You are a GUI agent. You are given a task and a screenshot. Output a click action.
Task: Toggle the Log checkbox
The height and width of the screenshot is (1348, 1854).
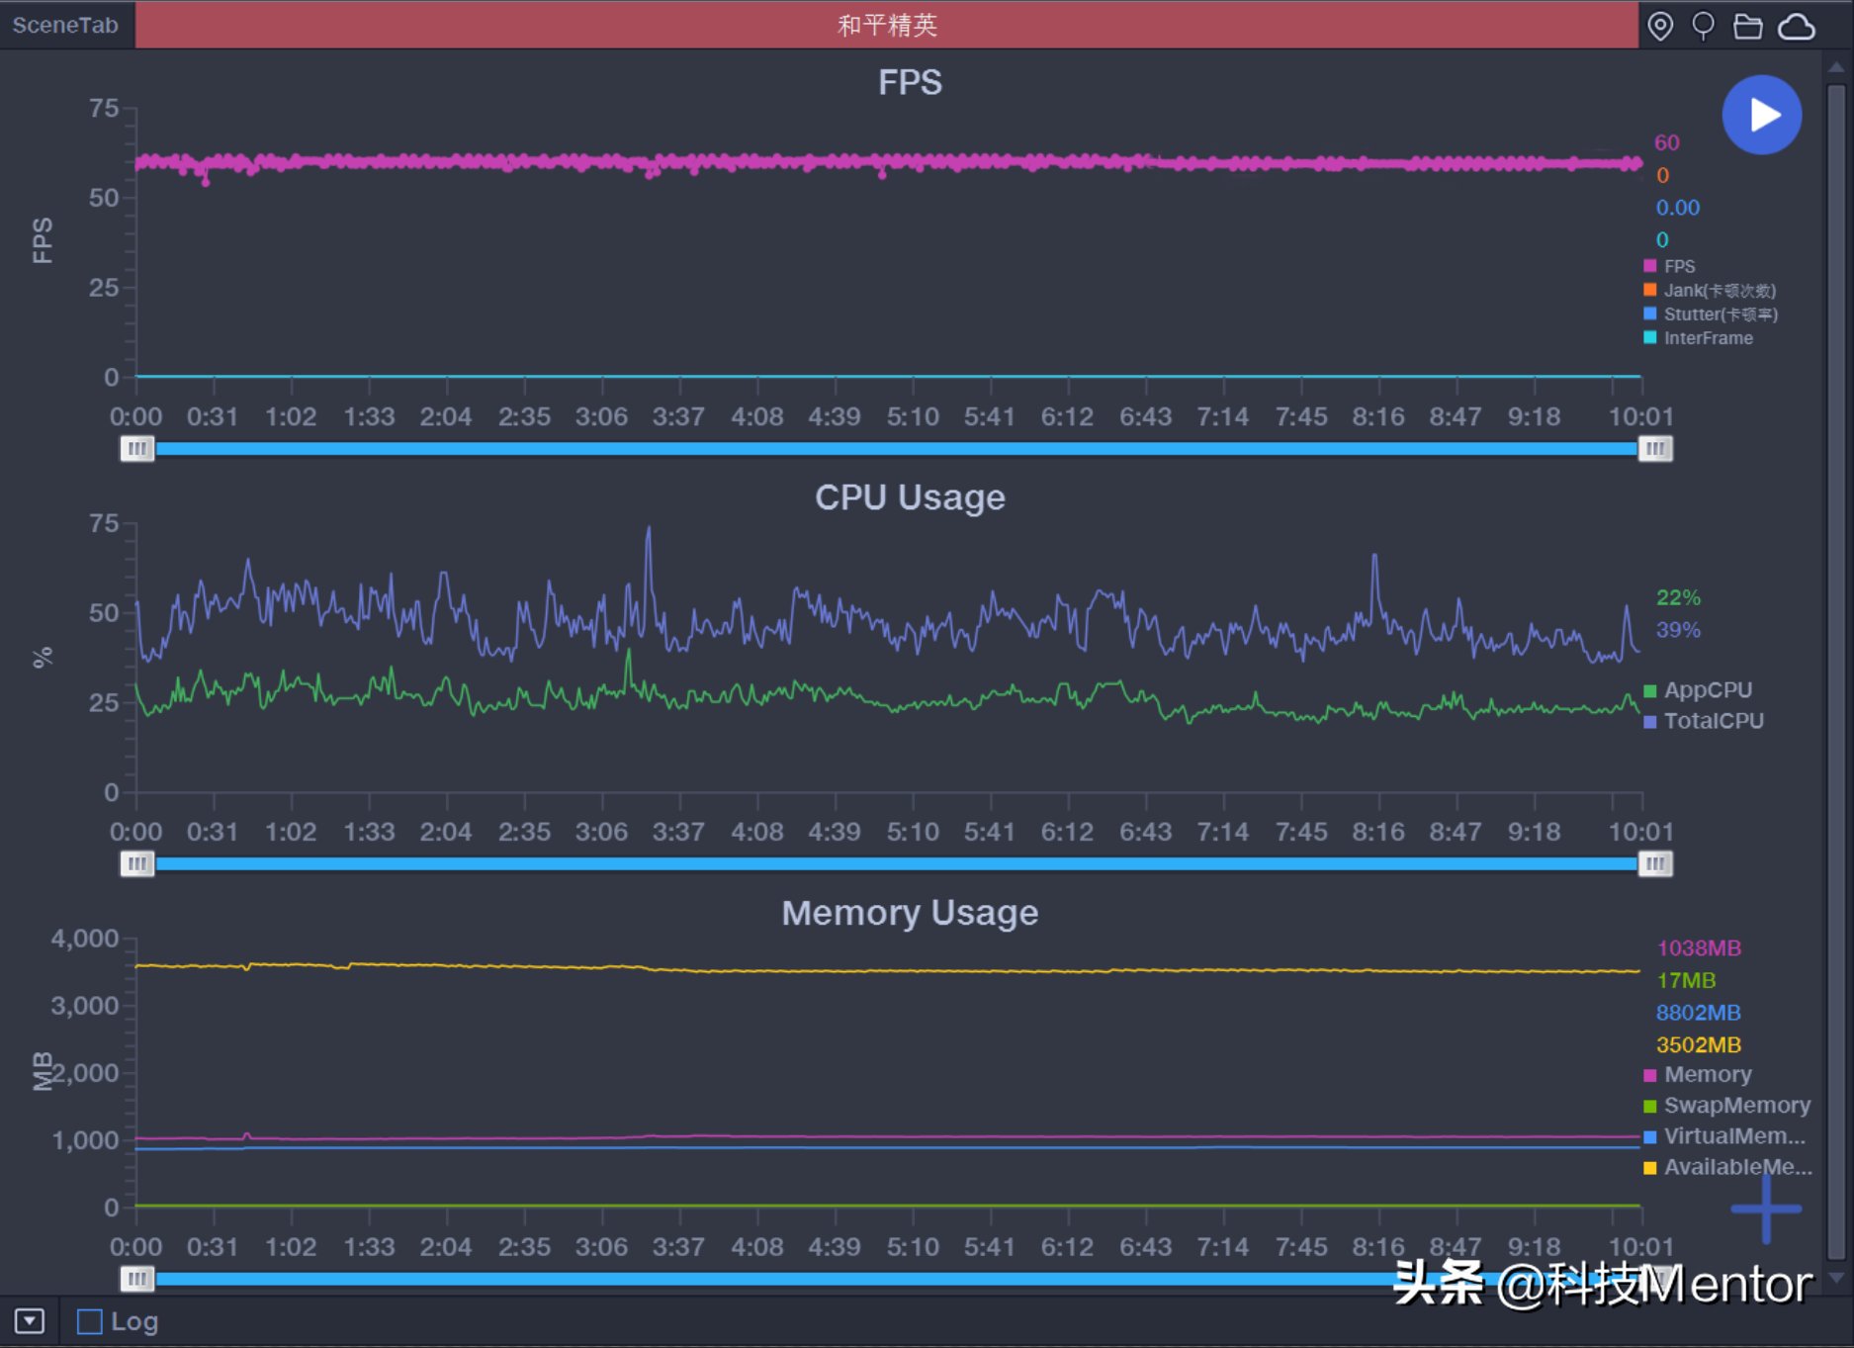click(89, 1321)
